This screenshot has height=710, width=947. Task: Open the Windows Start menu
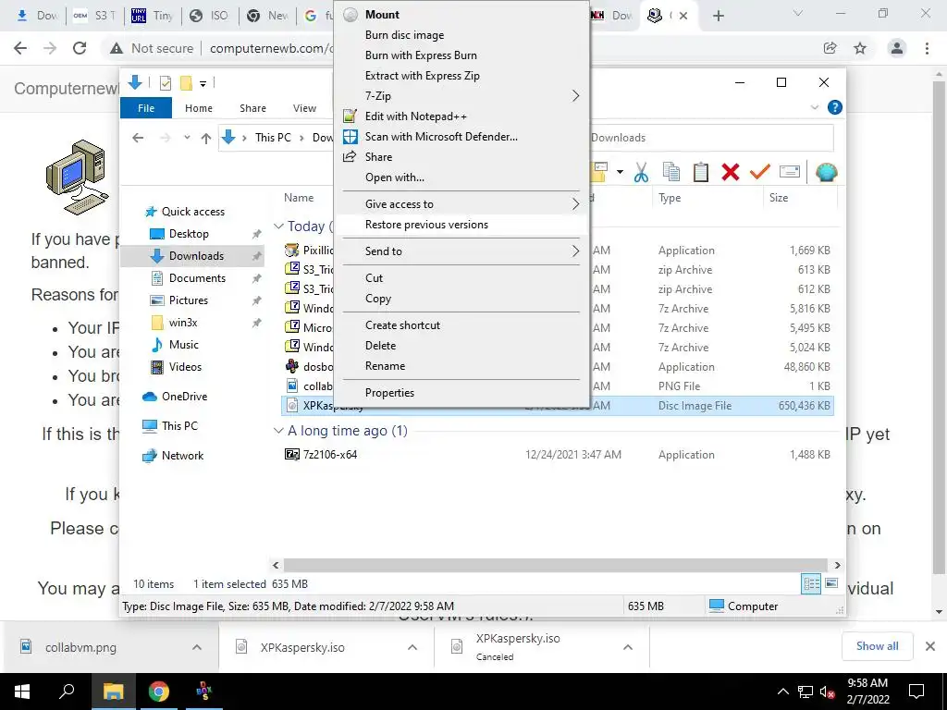[22, 692]
